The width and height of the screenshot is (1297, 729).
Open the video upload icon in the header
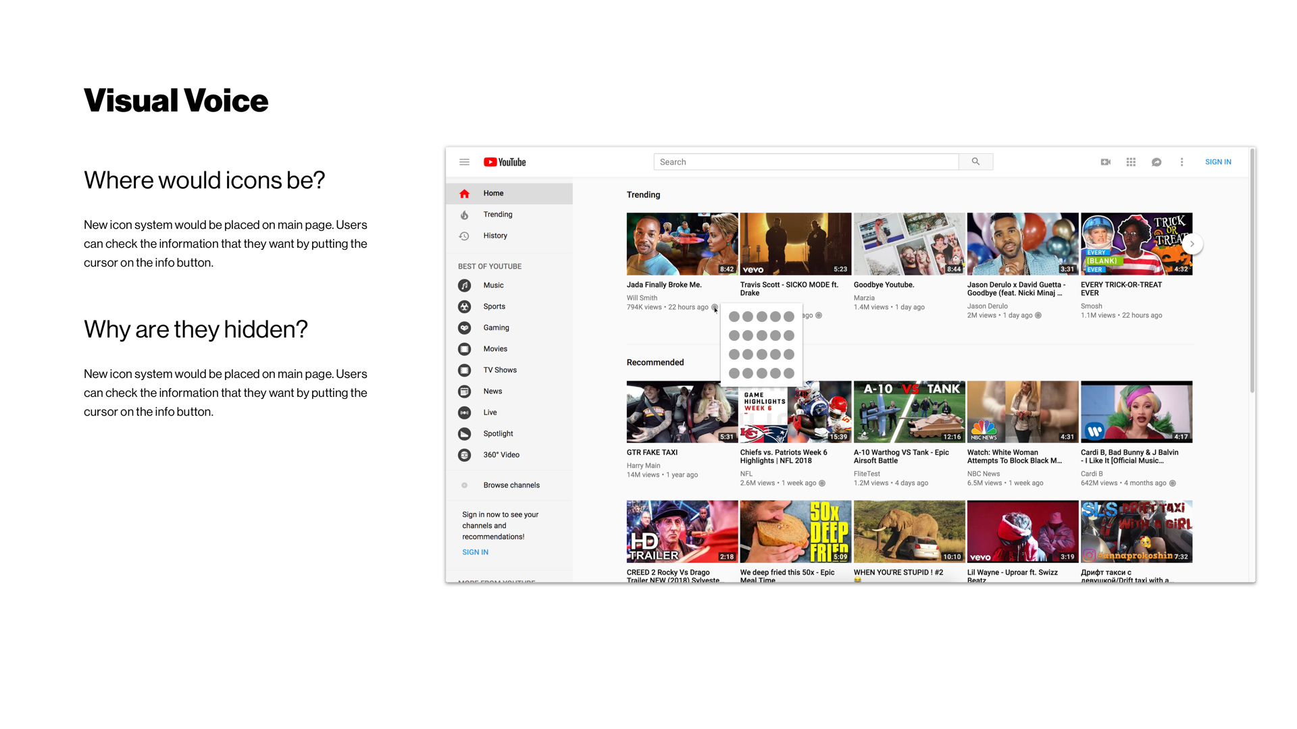(x=1105, y=162)
